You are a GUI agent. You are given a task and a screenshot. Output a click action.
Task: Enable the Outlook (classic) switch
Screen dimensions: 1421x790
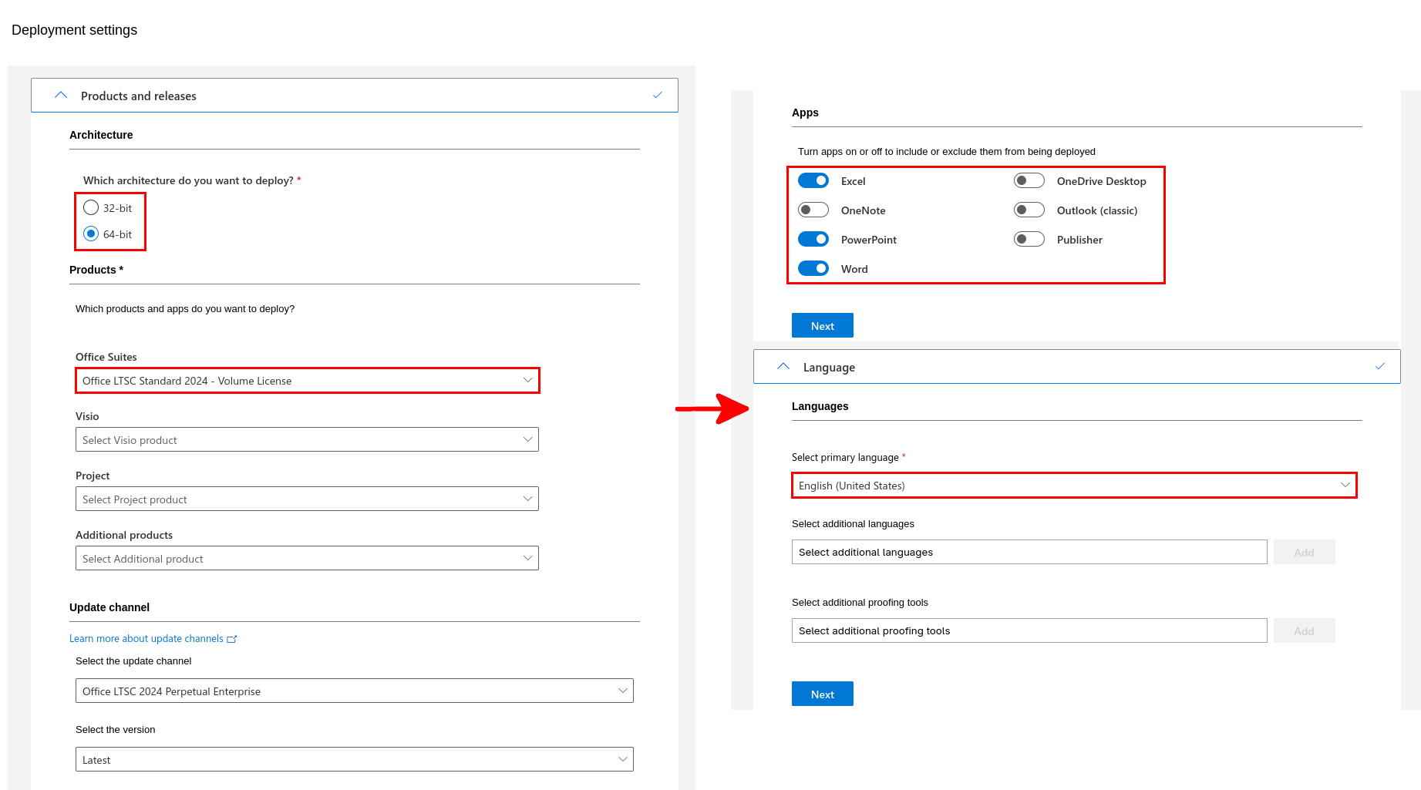click(1029, 210)
